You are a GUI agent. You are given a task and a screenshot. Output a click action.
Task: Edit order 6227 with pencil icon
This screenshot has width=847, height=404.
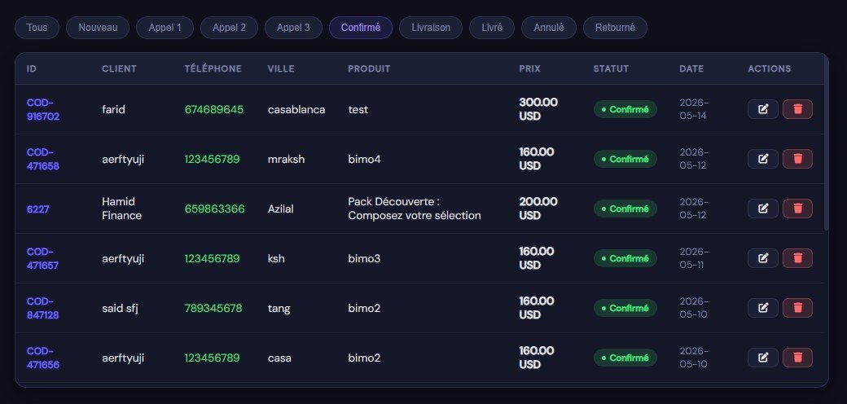(763, 209)
